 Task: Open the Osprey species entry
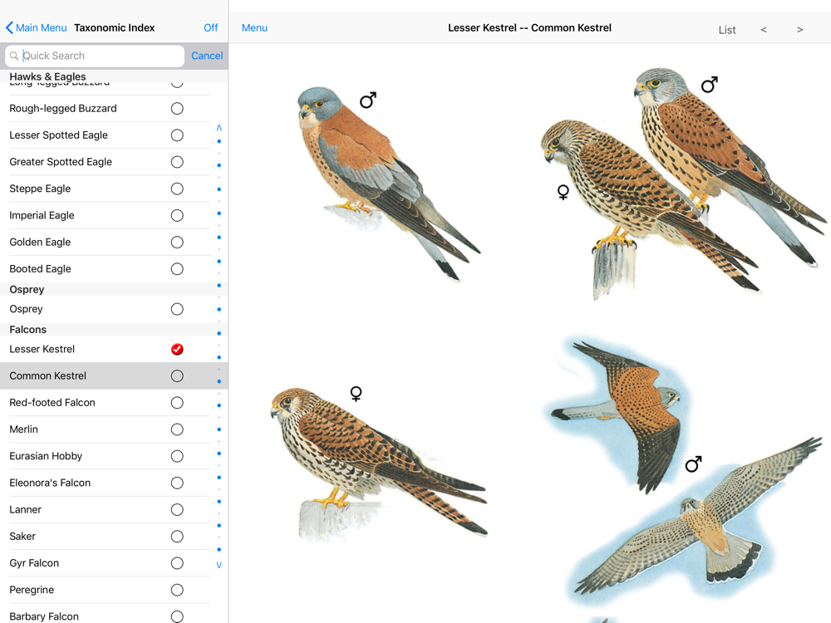[26, 309]
